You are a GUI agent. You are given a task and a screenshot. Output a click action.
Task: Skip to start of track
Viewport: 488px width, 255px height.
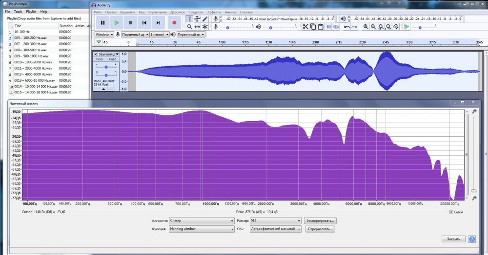click(x=144, y=22)
